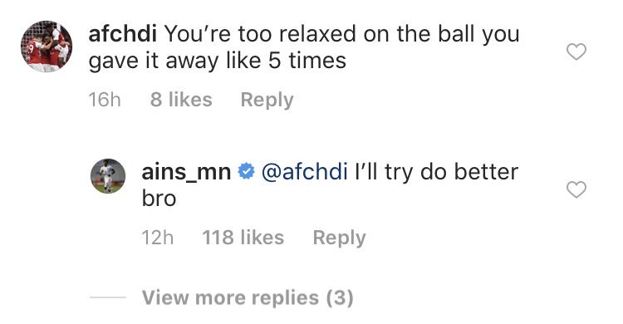Follow the blue @afchdi mention link
The width and height of the screenshot is (623, 324).
pos(304,172)
